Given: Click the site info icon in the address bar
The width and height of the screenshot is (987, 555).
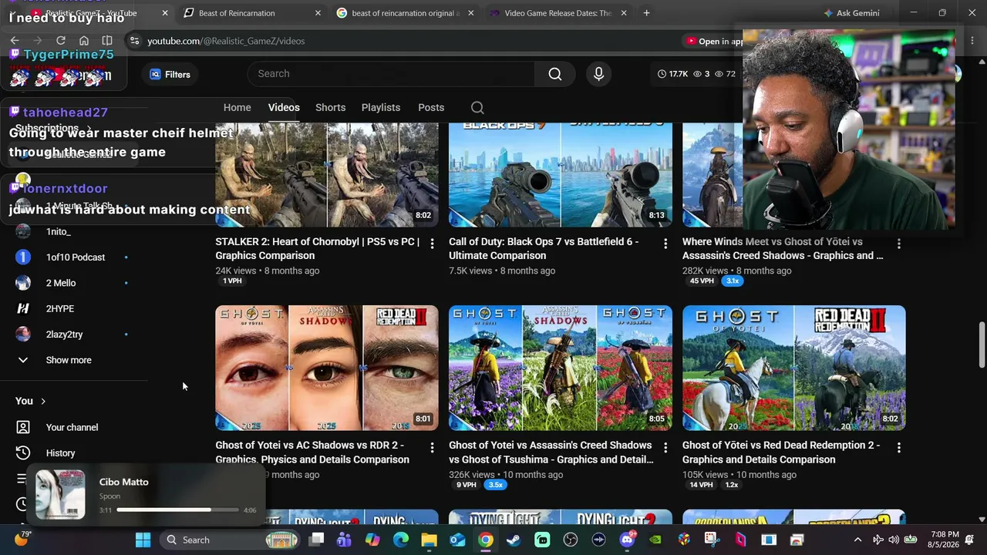Looking at the screenshot, I should tap(135, 41).
